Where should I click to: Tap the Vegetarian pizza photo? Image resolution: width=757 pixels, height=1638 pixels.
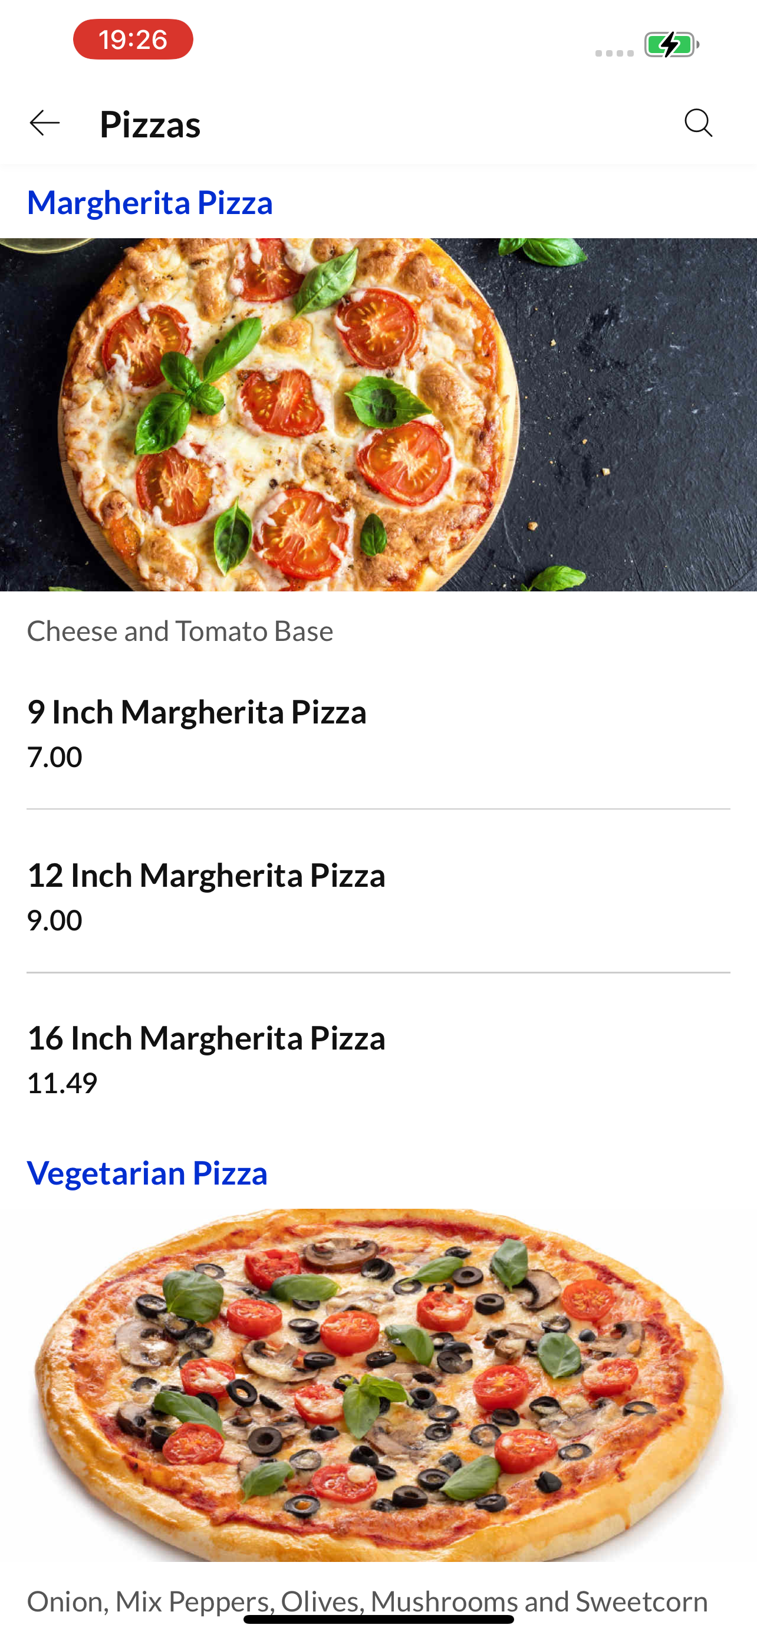click(x=378, y=1385)
